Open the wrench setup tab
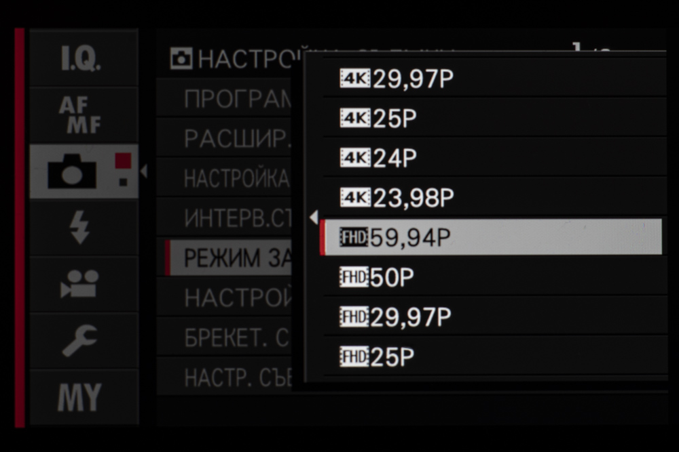 pyautogui.click(x=80, y=340)
